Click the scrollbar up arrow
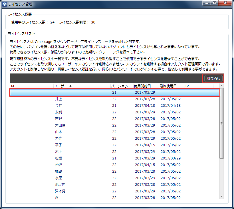 [222, 86]
